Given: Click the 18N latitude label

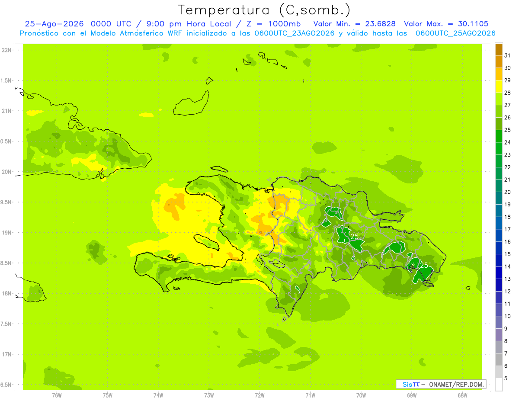Looking at the screenshot, I should [x=6, y=293].
